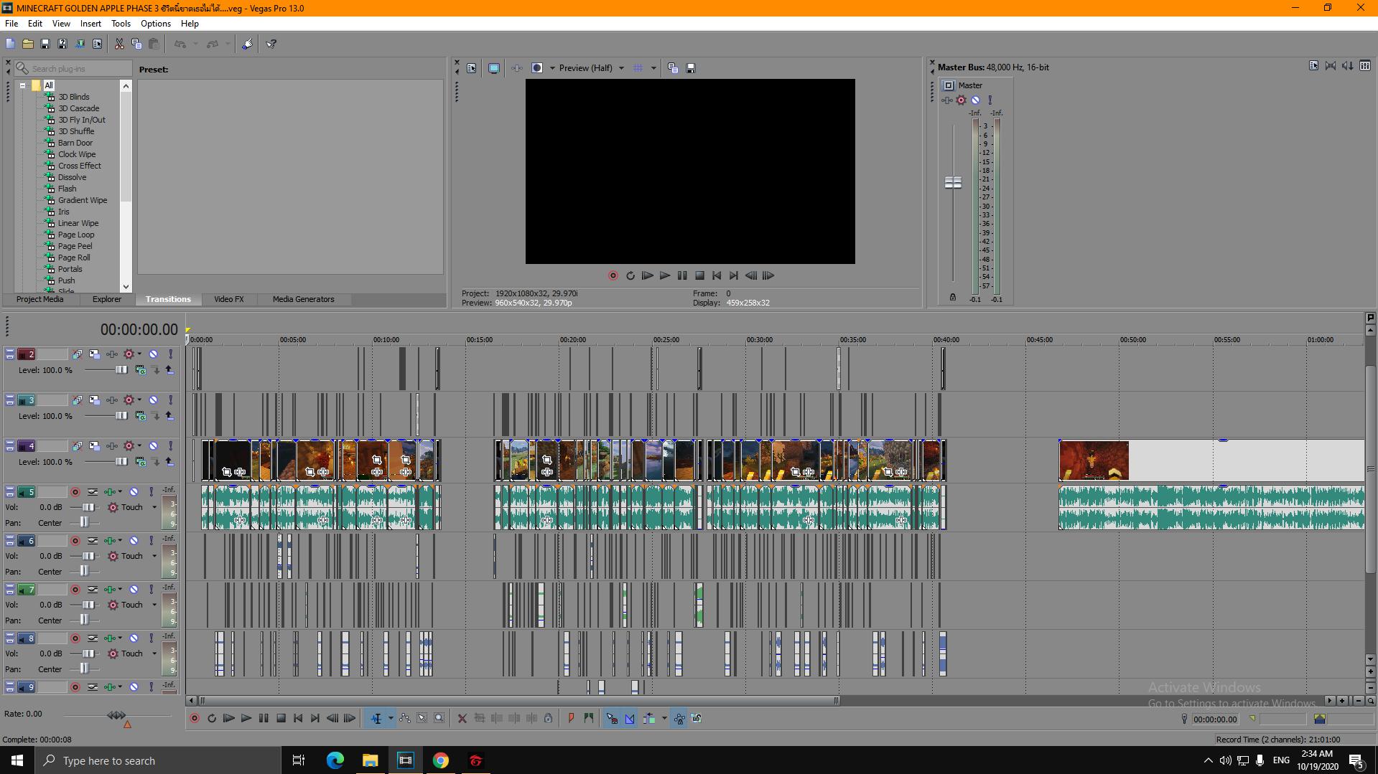Solo audio track 8

click(x=152, y=638)
